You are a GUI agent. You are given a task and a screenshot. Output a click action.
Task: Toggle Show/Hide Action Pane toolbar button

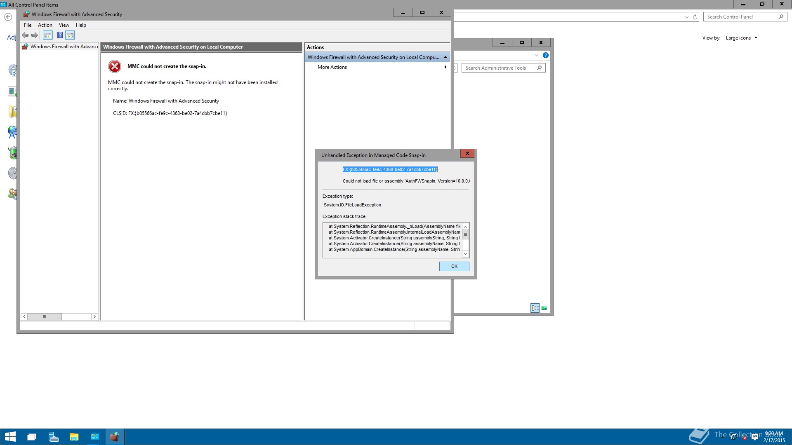(70, 35)
